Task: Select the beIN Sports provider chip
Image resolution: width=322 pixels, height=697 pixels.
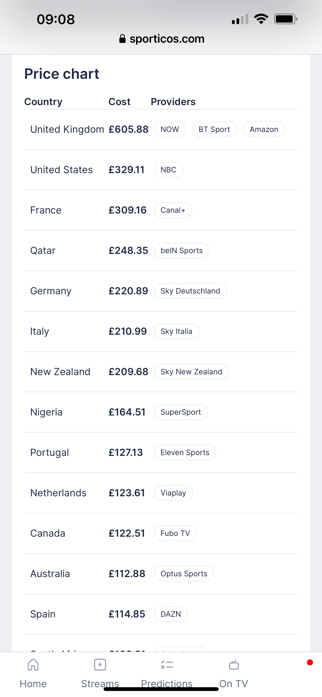Action: (182, 251)
